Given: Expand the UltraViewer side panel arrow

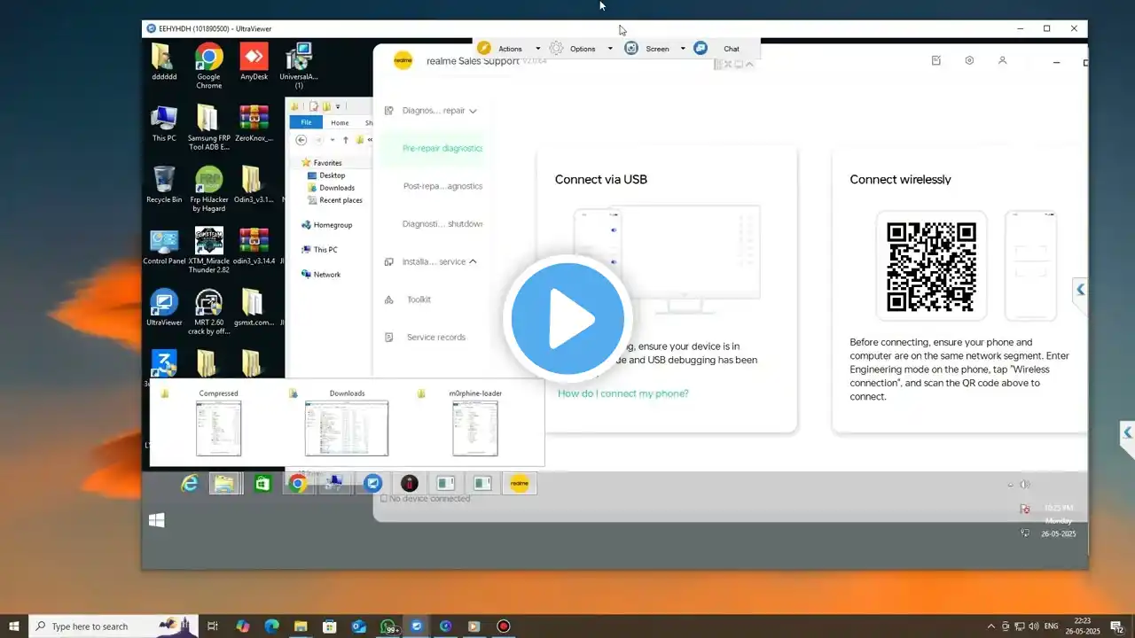Looking at the screenshot, I should click(1080, 290).
